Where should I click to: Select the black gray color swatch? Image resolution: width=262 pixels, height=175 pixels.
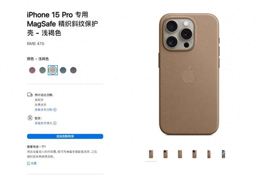(73, 70)
